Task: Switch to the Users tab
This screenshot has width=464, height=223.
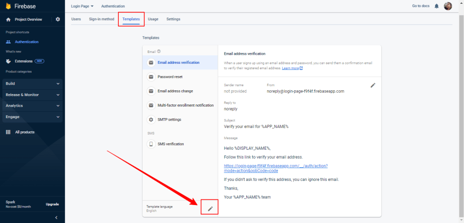Action: tap(76, 19)
